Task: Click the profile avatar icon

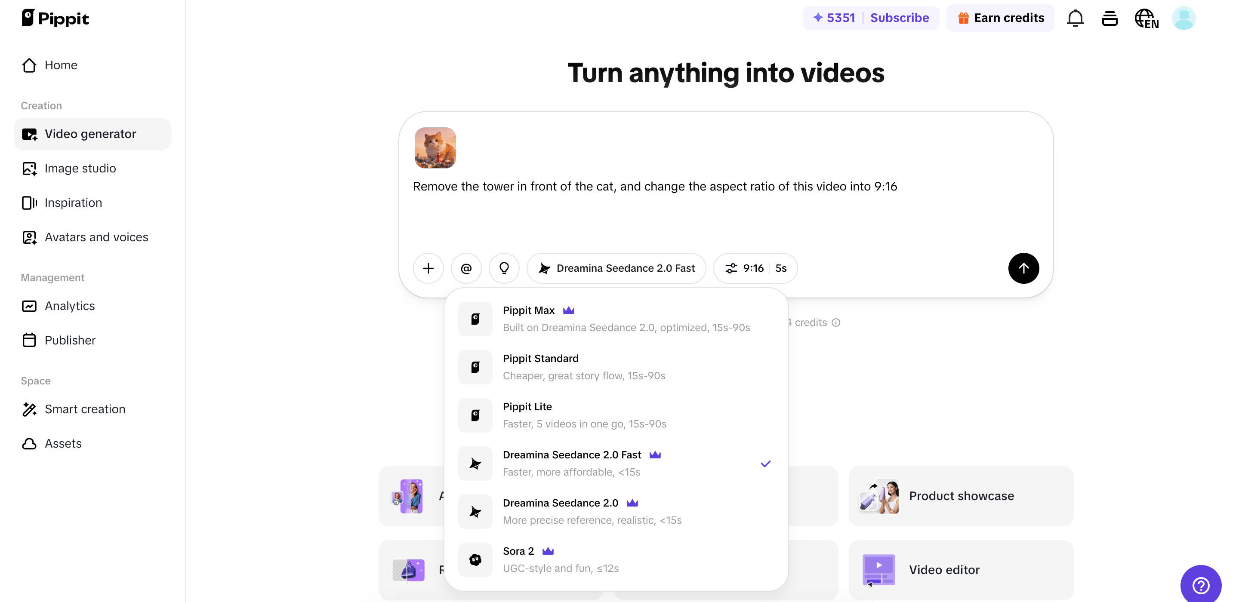Action: pos(1184,18)
